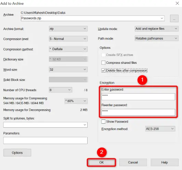The height and width of the screenshot is (170, 182).
Task: Click the Parameters text field
Action: click(x=45, y=140)
